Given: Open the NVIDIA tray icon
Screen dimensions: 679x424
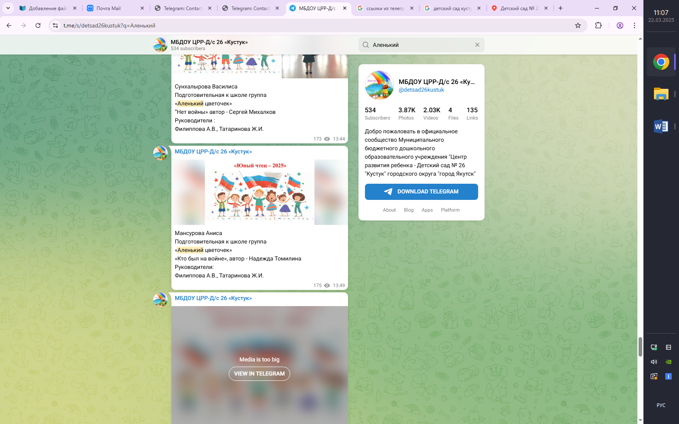Looking at the screenshot, I should coord(668,362).
